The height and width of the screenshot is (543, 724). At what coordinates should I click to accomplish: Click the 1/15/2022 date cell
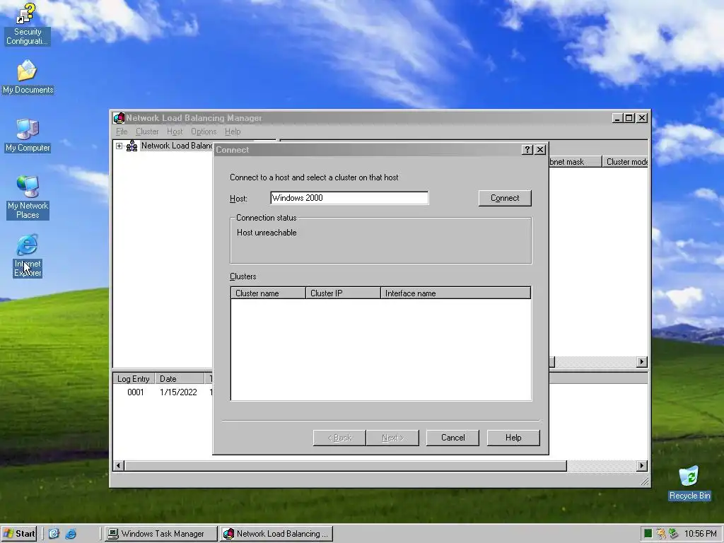[178, 392]
